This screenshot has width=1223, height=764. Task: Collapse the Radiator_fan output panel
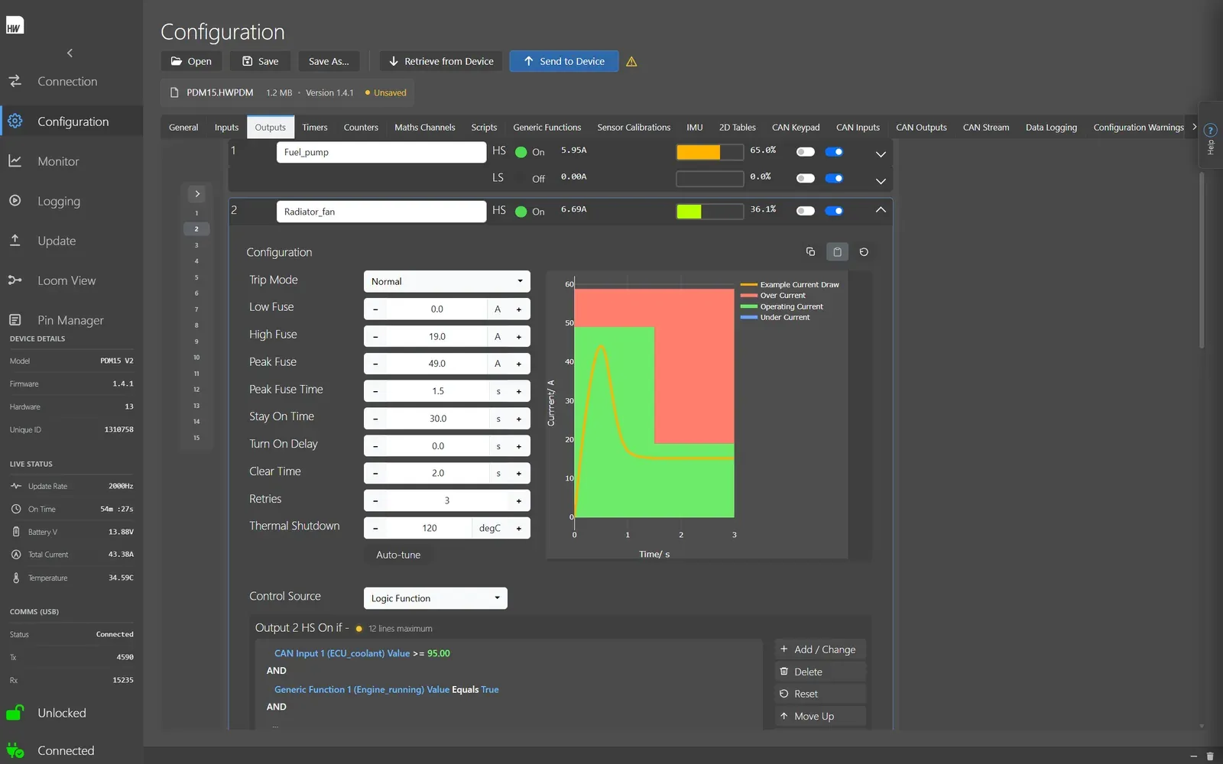coord(881,209)
